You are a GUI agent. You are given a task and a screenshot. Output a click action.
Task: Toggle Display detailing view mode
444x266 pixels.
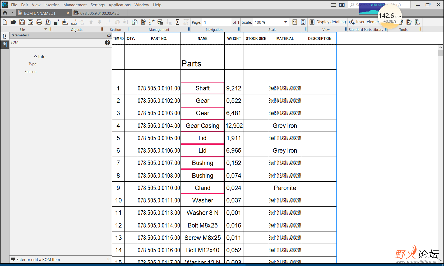328,22
